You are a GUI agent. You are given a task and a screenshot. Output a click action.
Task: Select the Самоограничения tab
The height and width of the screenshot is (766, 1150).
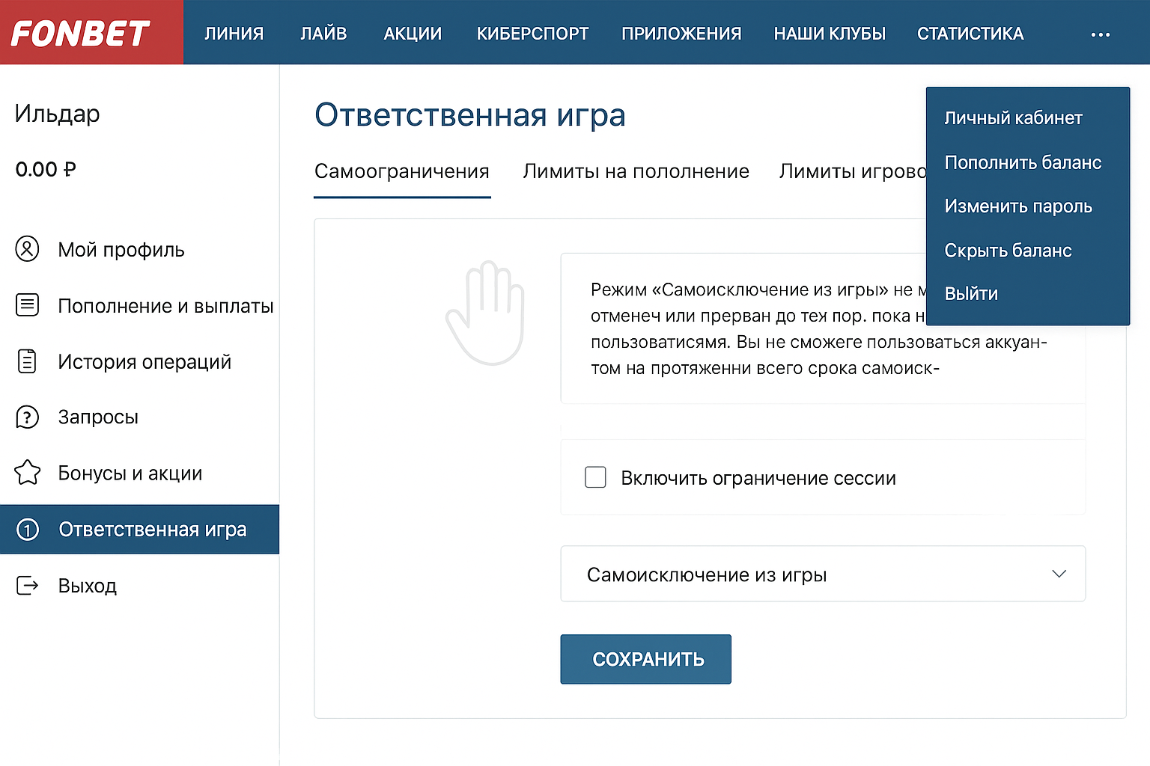click(x=401, y=171)
